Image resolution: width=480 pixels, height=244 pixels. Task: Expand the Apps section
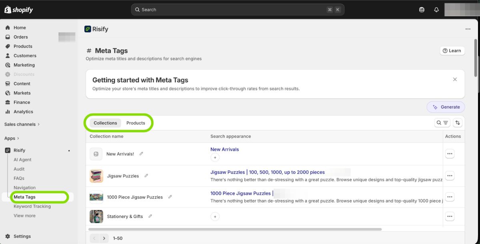click(x=12, y=138)
